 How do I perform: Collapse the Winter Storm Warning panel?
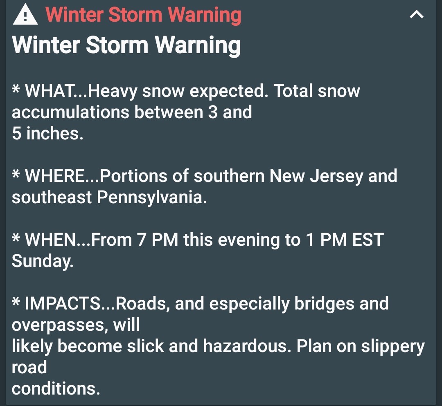click(416, 15)
